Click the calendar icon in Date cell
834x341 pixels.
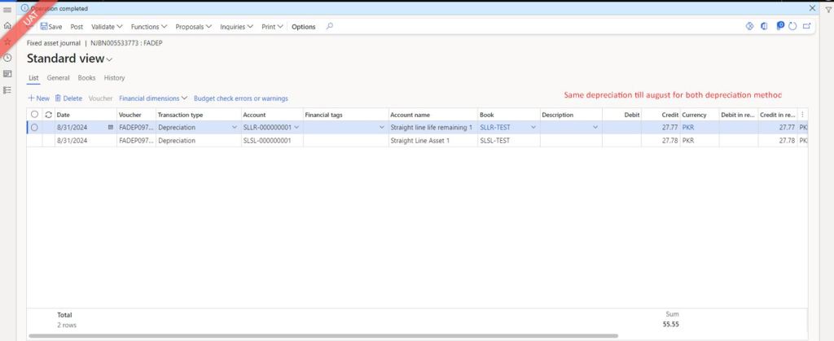tap(110, 128)
